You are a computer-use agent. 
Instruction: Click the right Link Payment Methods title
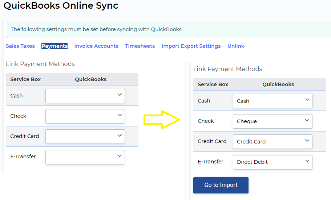click(x=228, y=69)
